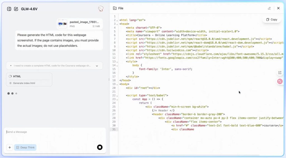Fold the style block at line 13

point(117,62)
